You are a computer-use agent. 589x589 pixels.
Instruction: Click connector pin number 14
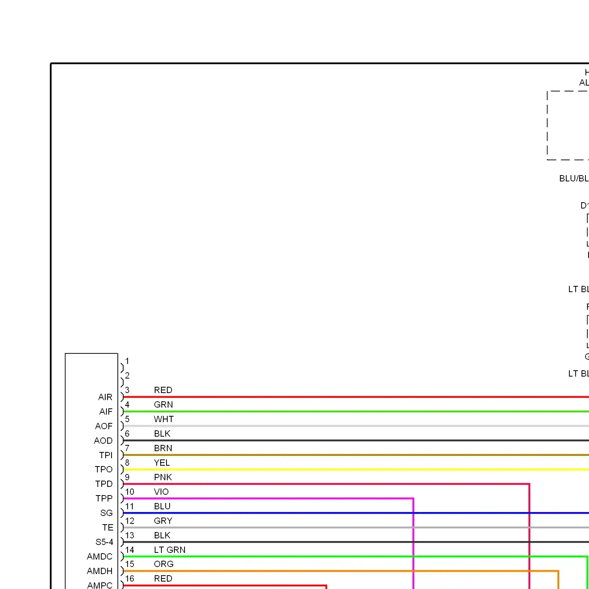[130, 550]
